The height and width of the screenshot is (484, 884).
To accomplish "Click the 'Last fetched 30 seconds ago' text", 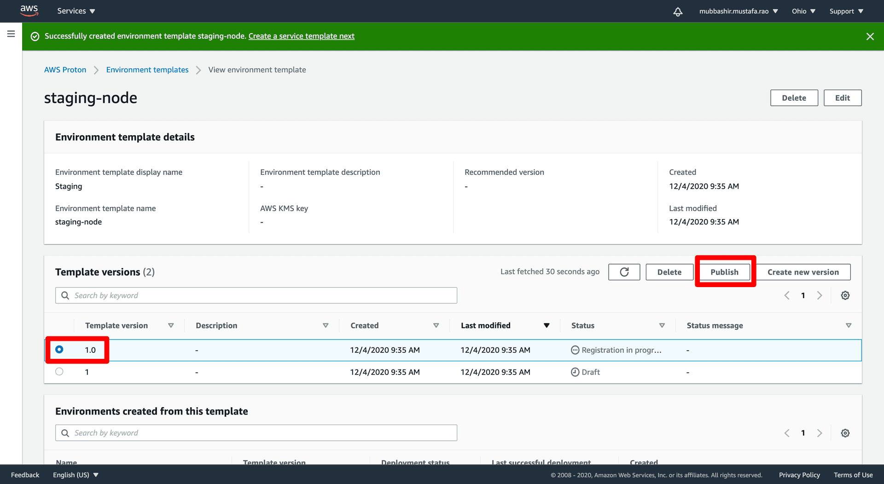I will 550,271.
